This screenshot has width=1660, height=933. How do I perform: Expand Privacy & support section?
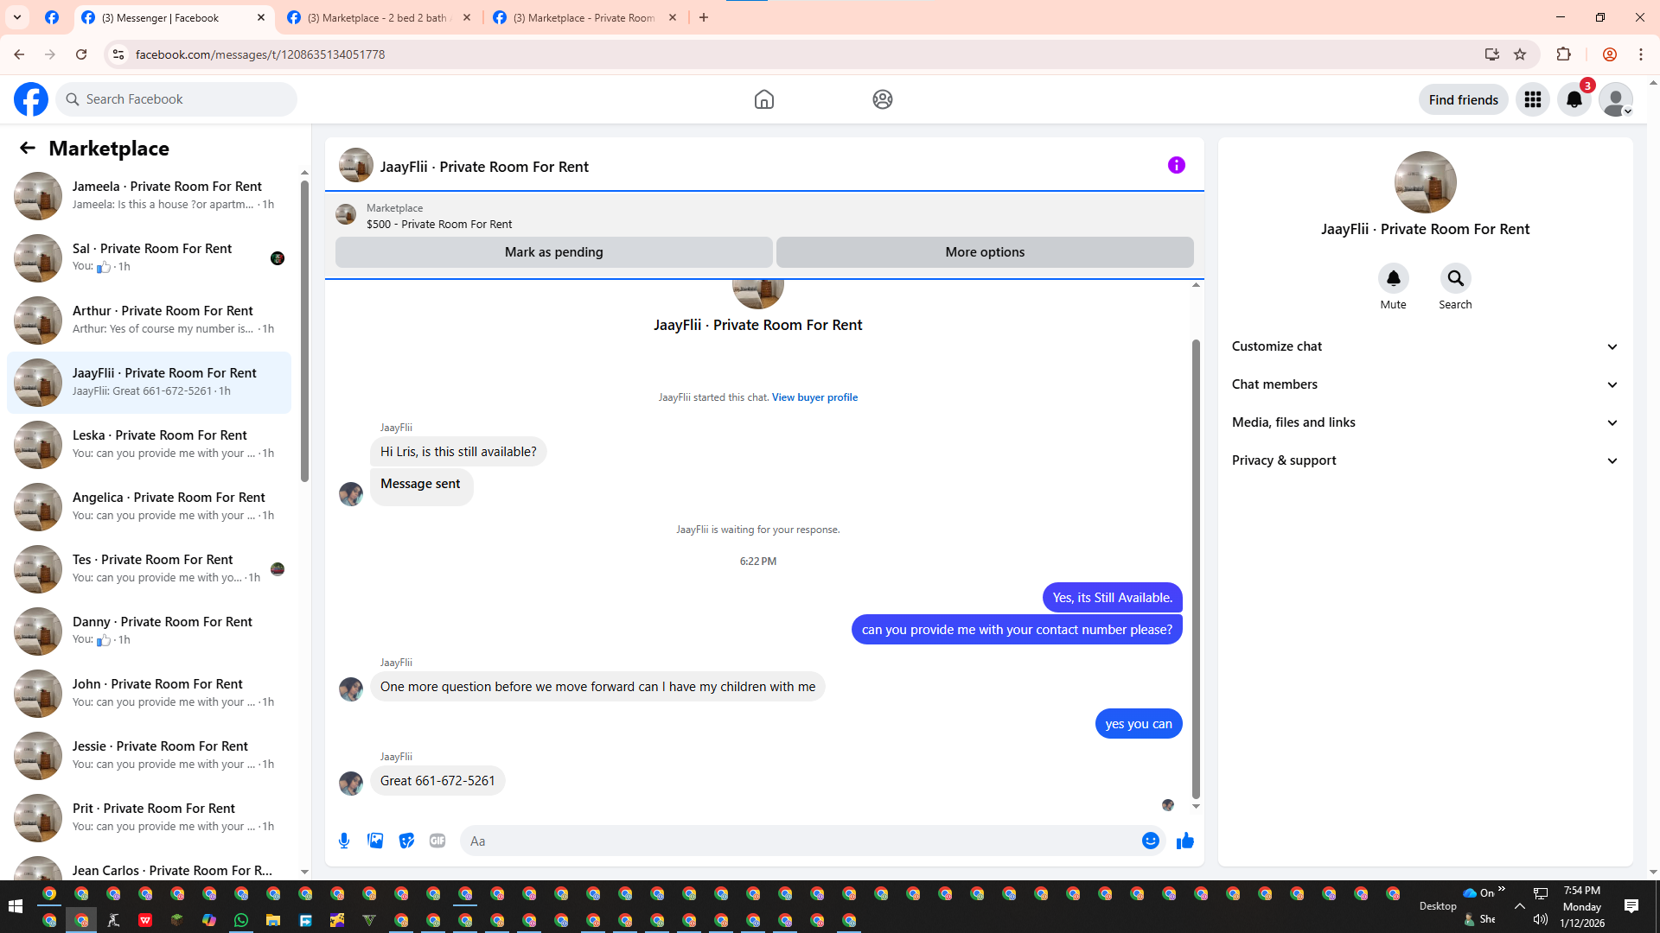tap(1424, 460)
